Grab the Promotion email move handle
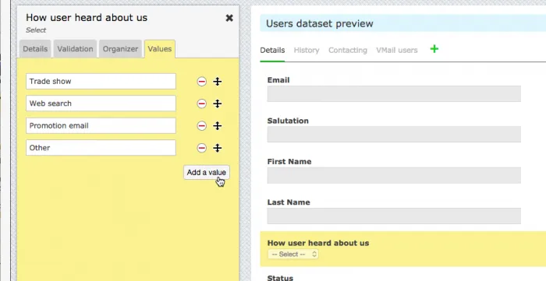The image size is (546, 281). point(218,126)
